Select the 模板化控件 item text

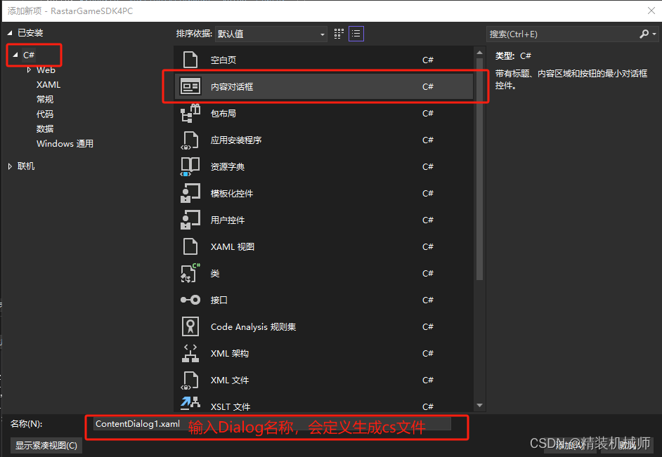click(232, 194)
